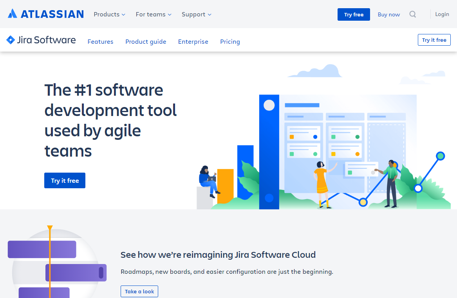Follow the Buy now link
457x298 pixels.
pos(388,14)
